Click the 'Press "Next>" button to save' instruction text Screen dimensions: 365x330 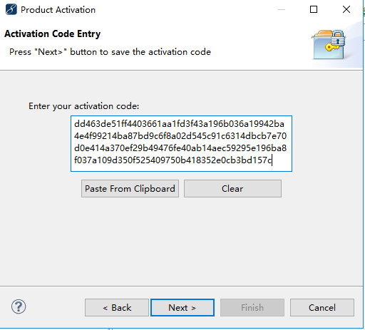pyautogui.click(x=110, y=52)
